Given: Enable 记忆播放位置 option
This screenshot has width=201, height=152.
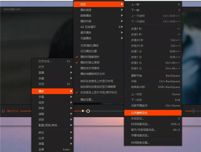Looking at the screenshot, I should (x=89, y=51).
